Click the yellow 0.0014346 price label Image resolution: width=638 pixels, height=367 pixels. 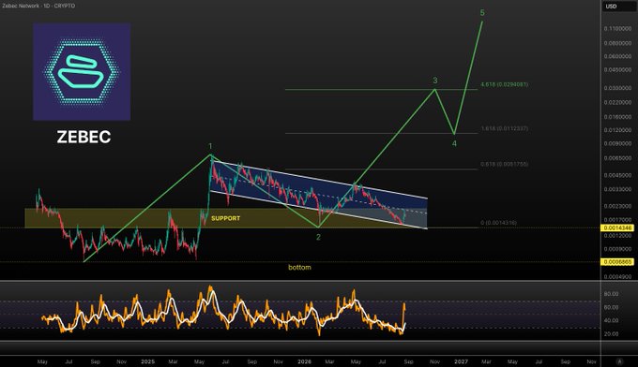[x=617, y=228]
